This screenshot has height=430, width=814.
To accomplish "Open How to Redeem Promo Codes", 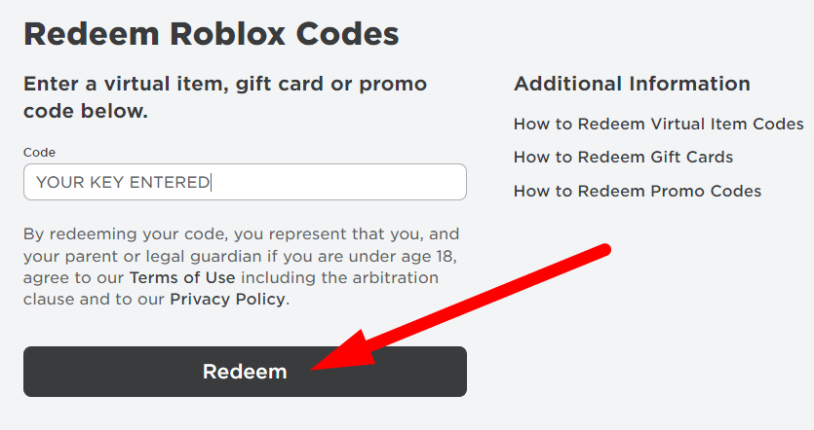I will (x=637, y=191).
